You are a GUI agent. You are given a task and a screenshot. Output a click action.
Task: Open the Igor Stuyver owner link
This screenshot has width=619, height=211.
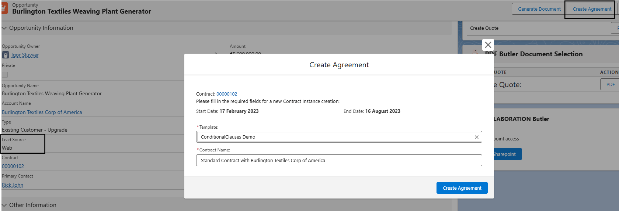tap(25, 55)
